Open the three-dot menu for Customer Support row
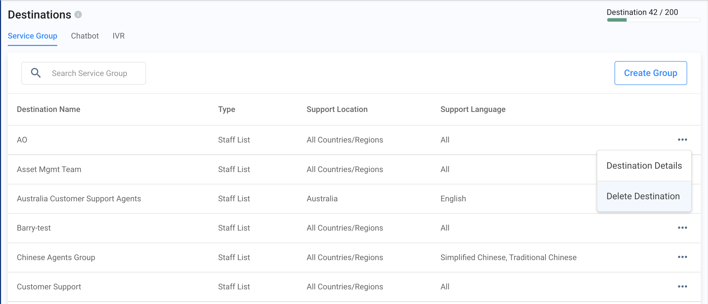 point(682,287)
